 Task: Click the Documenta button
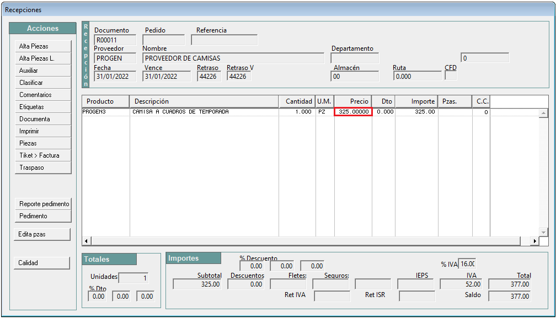[x=43, y=119]
